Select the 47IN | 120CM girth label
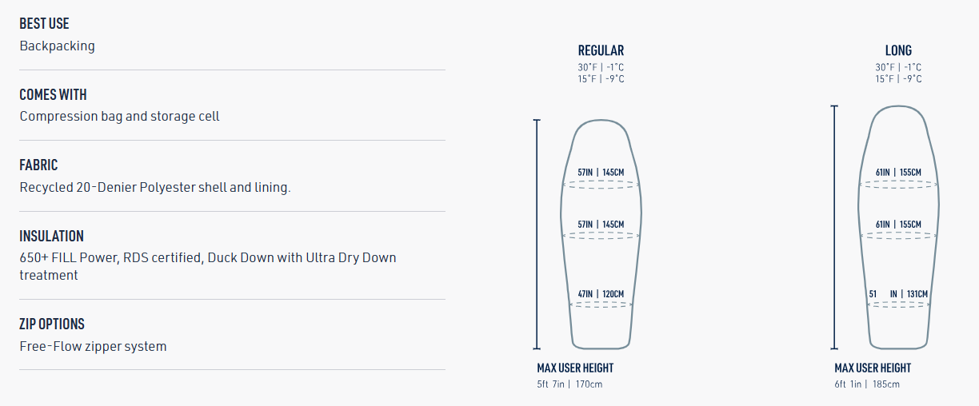The width and height of the screenshot is (979, 406). pos(601,294)
